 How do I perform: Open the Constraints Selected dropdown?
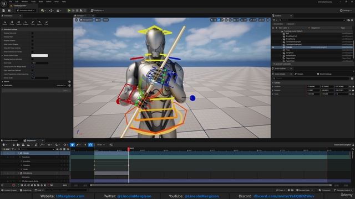coord(60,86)
